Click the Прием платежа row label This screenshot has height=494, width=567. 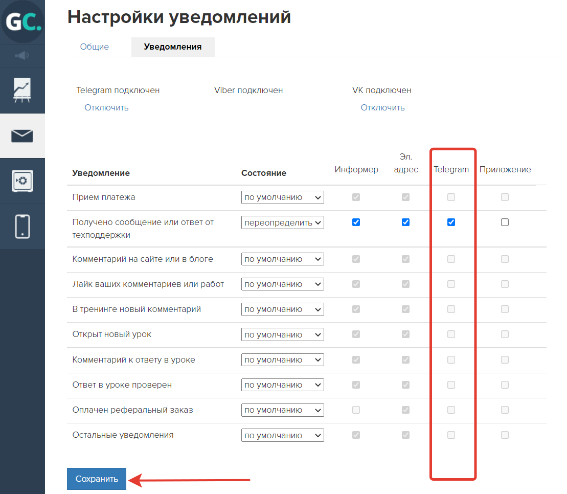pyautogui.click(x=104, y=197)
